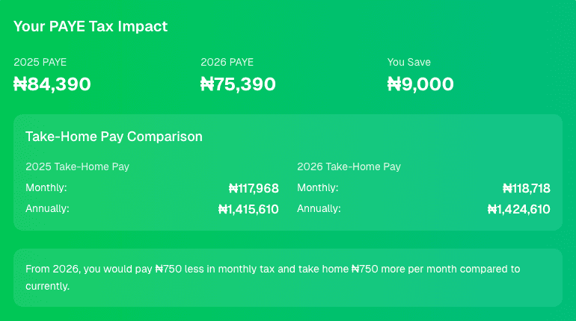Click the '2026 Take-Home Pay' subheading
Viewport: 576px width, 321px height.
(x=349, y=166)
